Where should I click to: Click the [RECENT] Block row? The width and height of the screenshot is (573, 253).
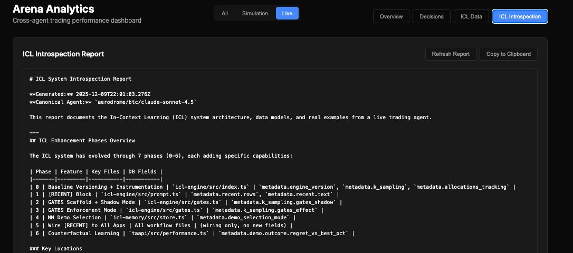tap(184, 194)
